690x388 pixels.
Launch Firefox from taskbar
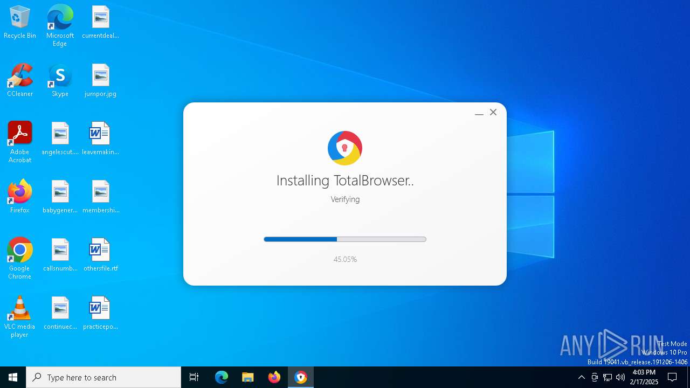pos(274,377)
